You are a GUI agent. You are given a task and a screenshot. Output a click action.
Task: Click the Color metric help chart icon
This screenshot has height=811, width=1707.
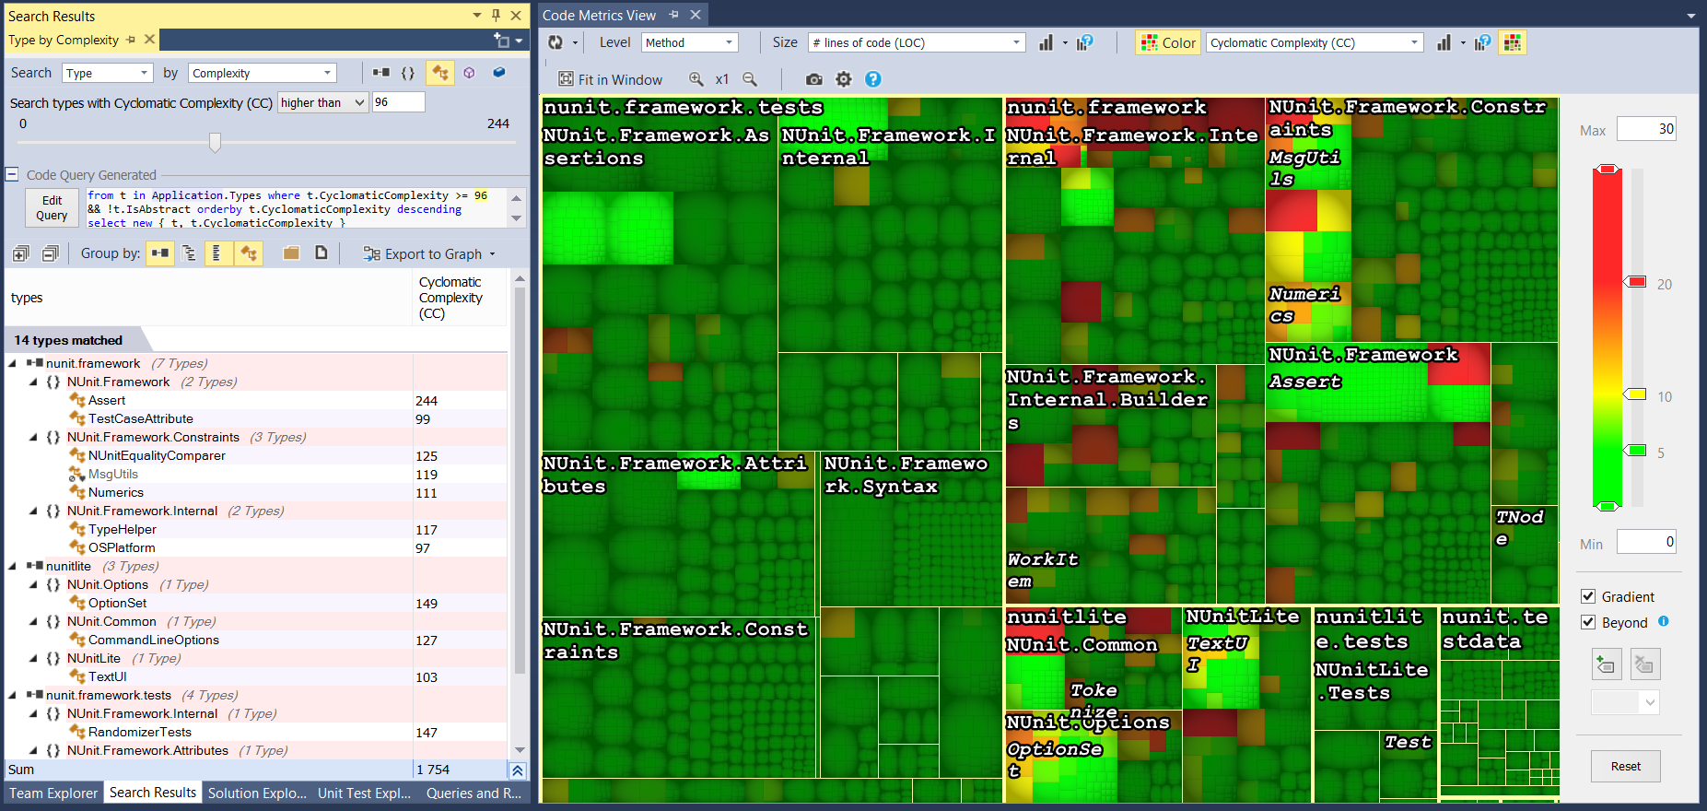1482,42
